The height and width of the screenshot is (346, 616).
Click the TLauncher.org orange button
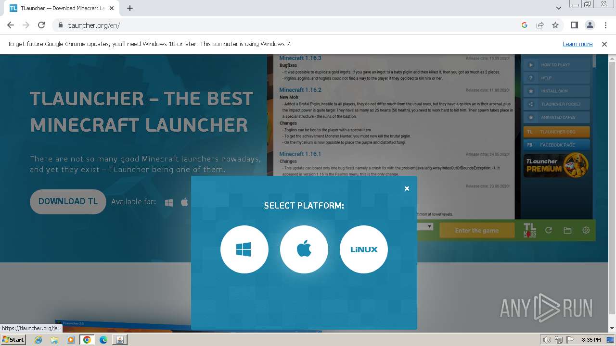click(557, 132)
